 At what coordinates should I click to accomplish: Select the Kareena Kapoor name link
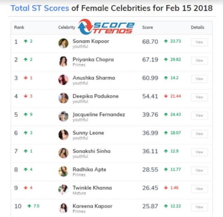click(93, 206)
